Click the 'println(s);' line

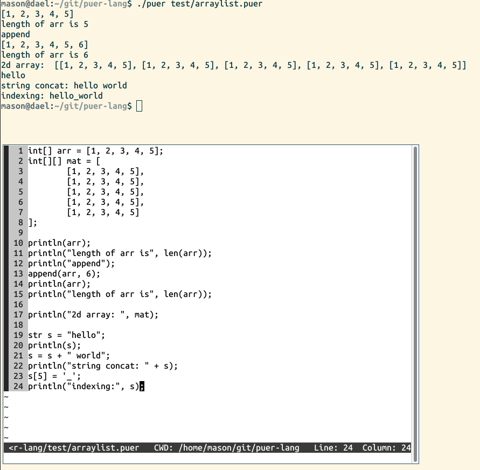[x=54, y=345]
